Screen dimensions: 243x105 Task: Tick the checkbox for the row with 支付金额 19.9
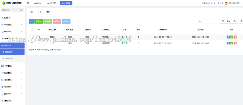point(32,43)
